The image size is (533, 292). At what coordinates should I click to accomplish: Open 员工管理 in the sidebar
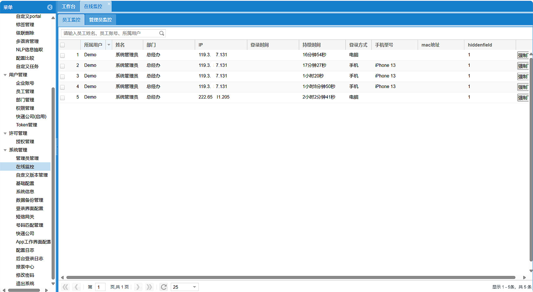pyautogui.click(x=25, y=91)
